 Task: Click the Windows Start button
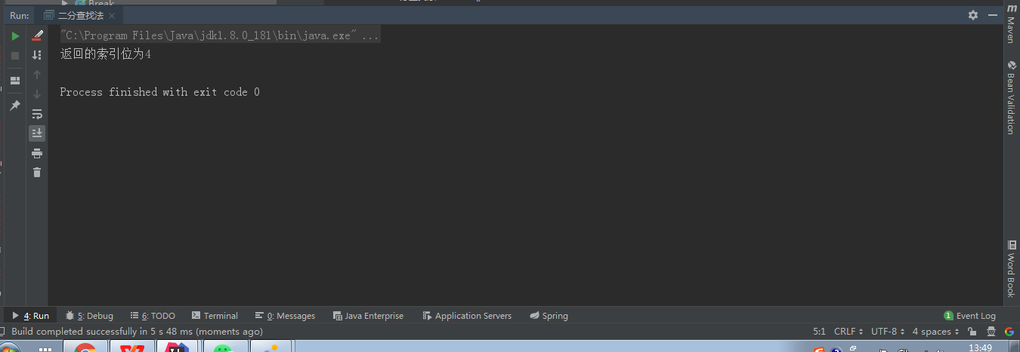tap(9, 348)
